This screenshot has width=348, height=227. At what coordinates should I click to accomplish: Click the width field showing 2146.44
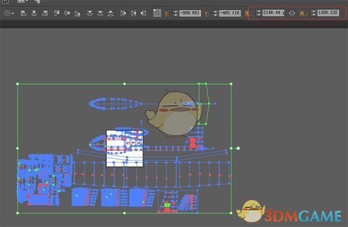coord(273,13)
